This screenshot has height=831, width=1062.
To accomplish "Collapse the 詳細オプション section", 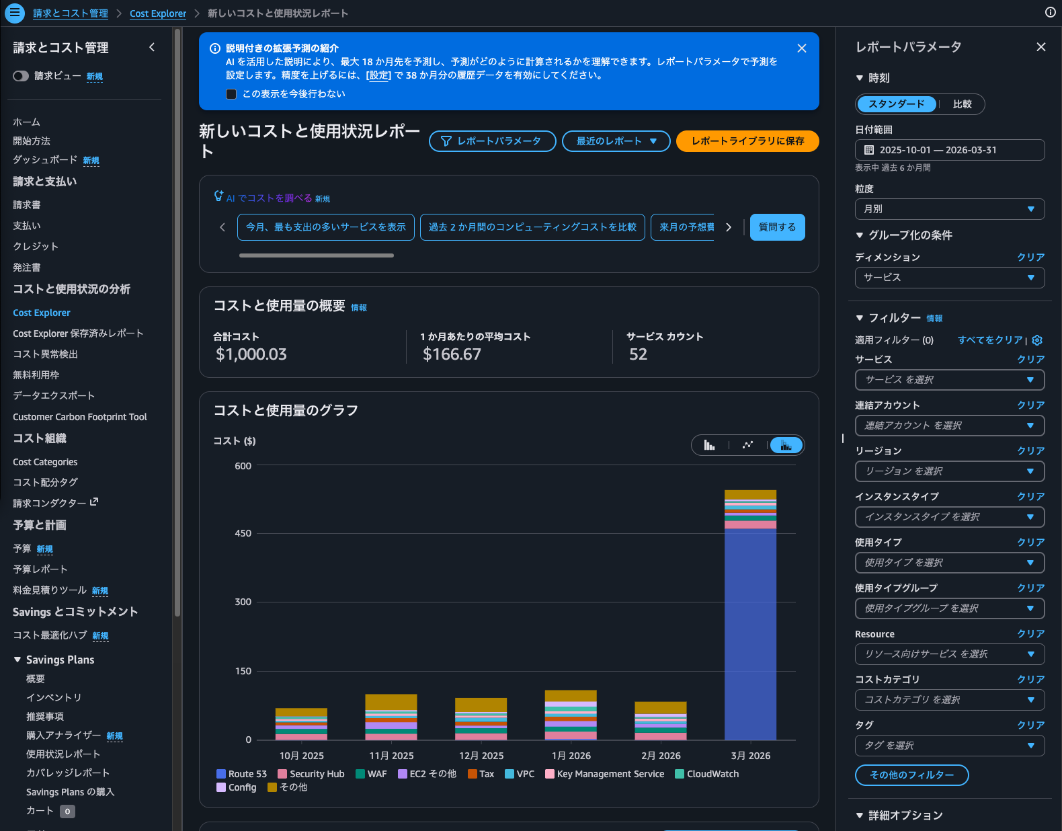I will 859,816.
